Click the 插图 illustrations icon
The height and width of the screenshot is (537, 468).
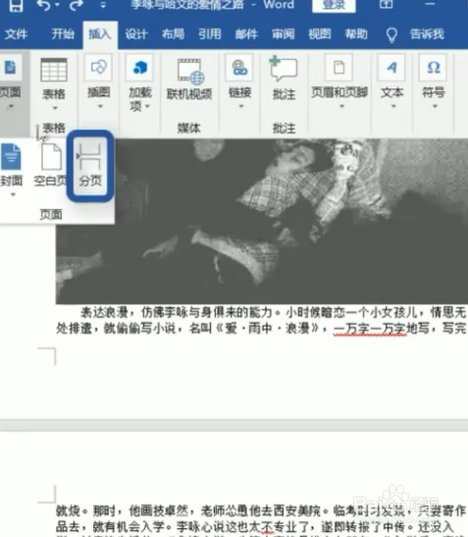tap(98, 67)
